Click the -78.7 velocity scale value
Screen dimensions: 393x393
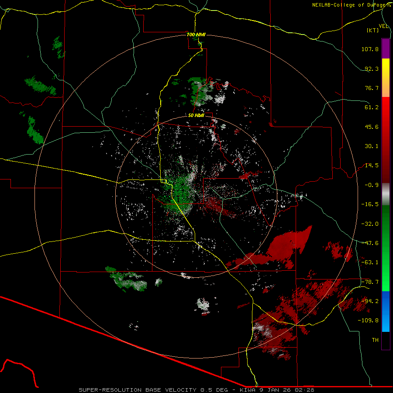tap(370, 282)
